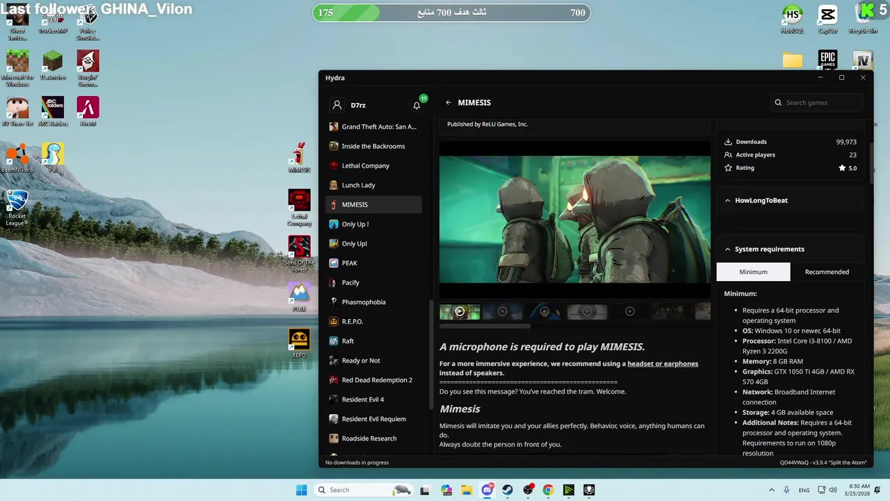The width and height of the screenshot is (890, 501).
Task: Open Google Chrome from the taskbar
Action: coord(549,490)
